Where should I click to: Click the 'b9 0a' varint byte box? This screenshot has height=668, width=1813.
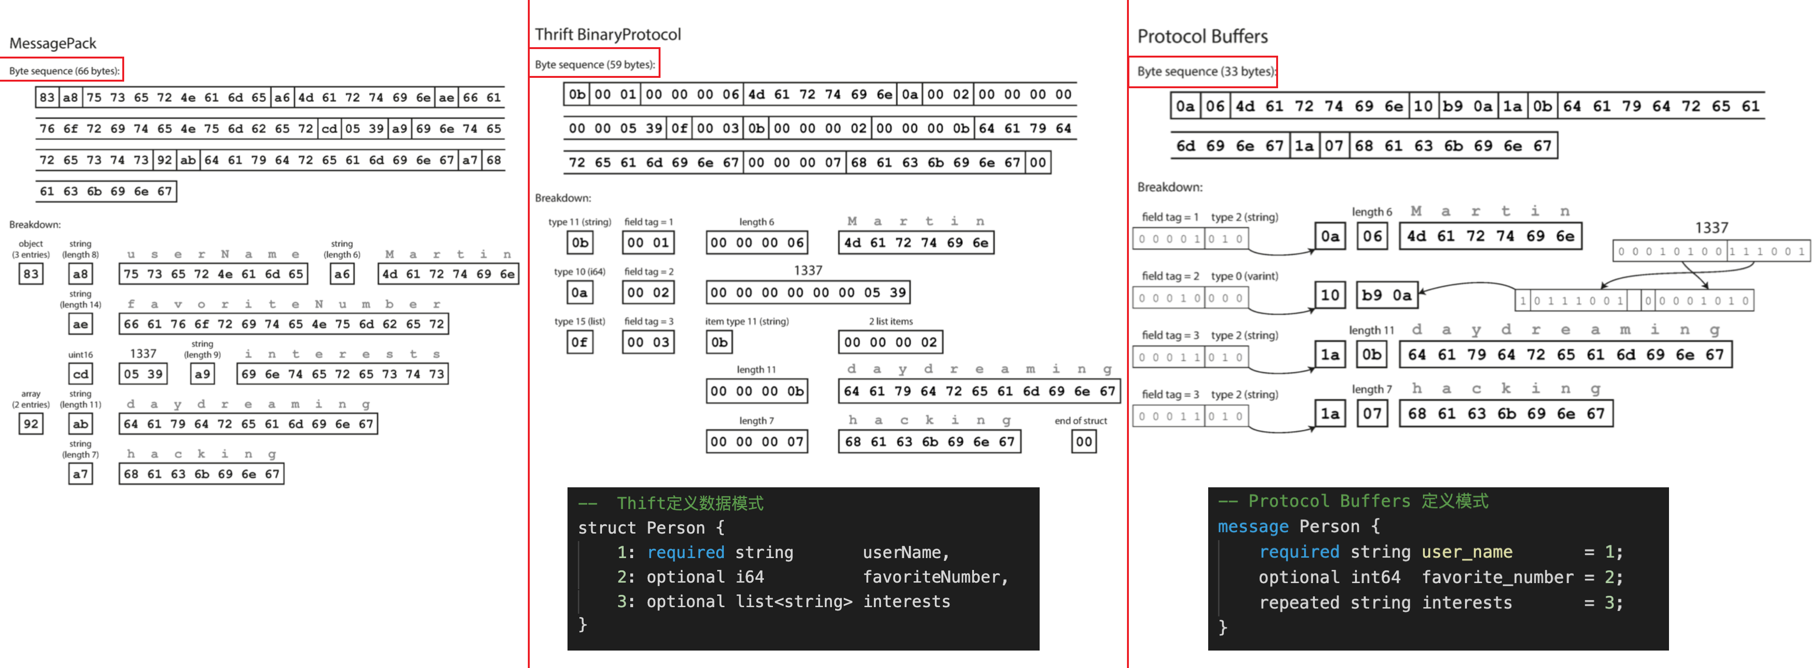pos(1387,295)
